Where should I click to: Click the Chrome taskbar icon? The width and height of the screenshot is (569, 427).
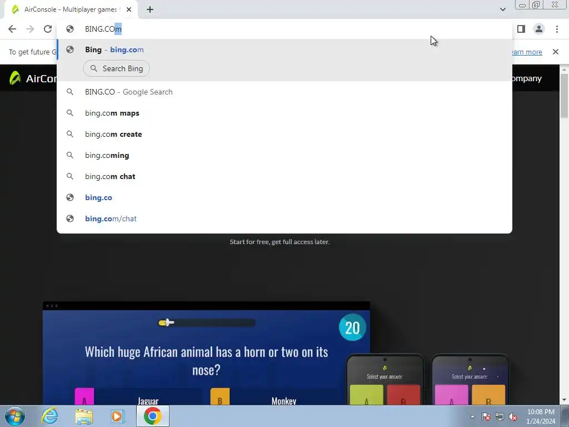[152, 416]
